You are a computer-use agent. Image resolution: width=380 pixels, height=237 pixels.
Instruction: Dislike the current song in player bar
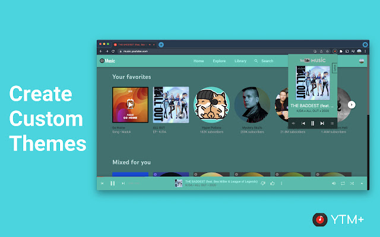click(263, 183)
